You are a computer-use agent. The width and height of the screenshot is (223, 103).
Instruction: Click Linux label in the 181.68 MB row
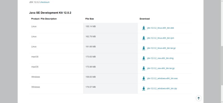coord(34,46)
